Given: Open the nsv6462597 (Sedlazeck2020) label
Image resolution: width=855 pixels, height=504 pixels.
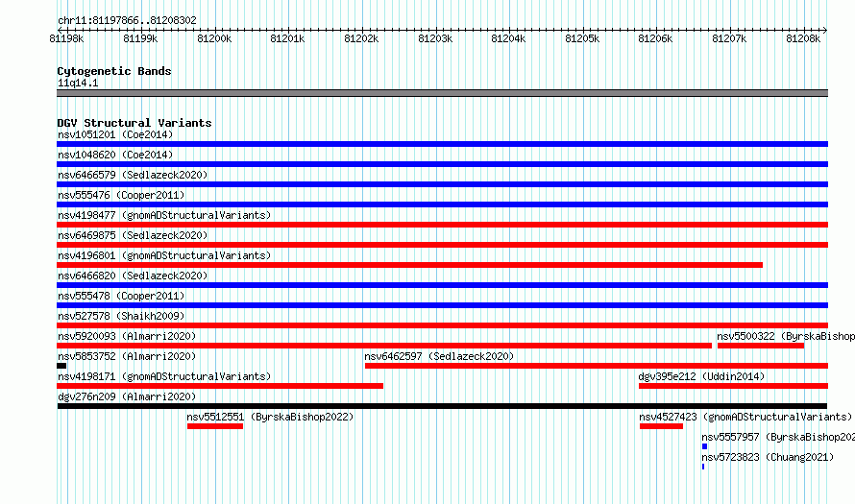Looking at the screenshot, I should [439, 356].
